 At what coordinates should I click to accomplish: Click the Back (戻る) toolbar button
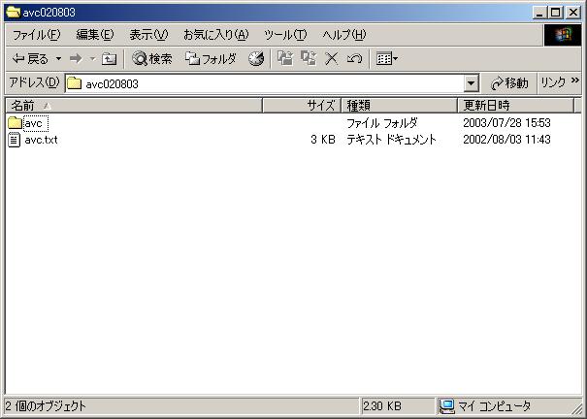[x=31, y=59]
